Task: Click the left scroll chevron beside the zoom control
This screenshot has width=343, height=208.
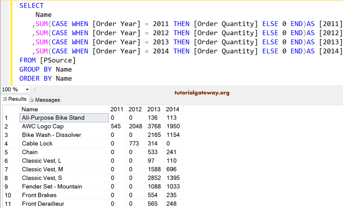Action: (x=35, y=90)
